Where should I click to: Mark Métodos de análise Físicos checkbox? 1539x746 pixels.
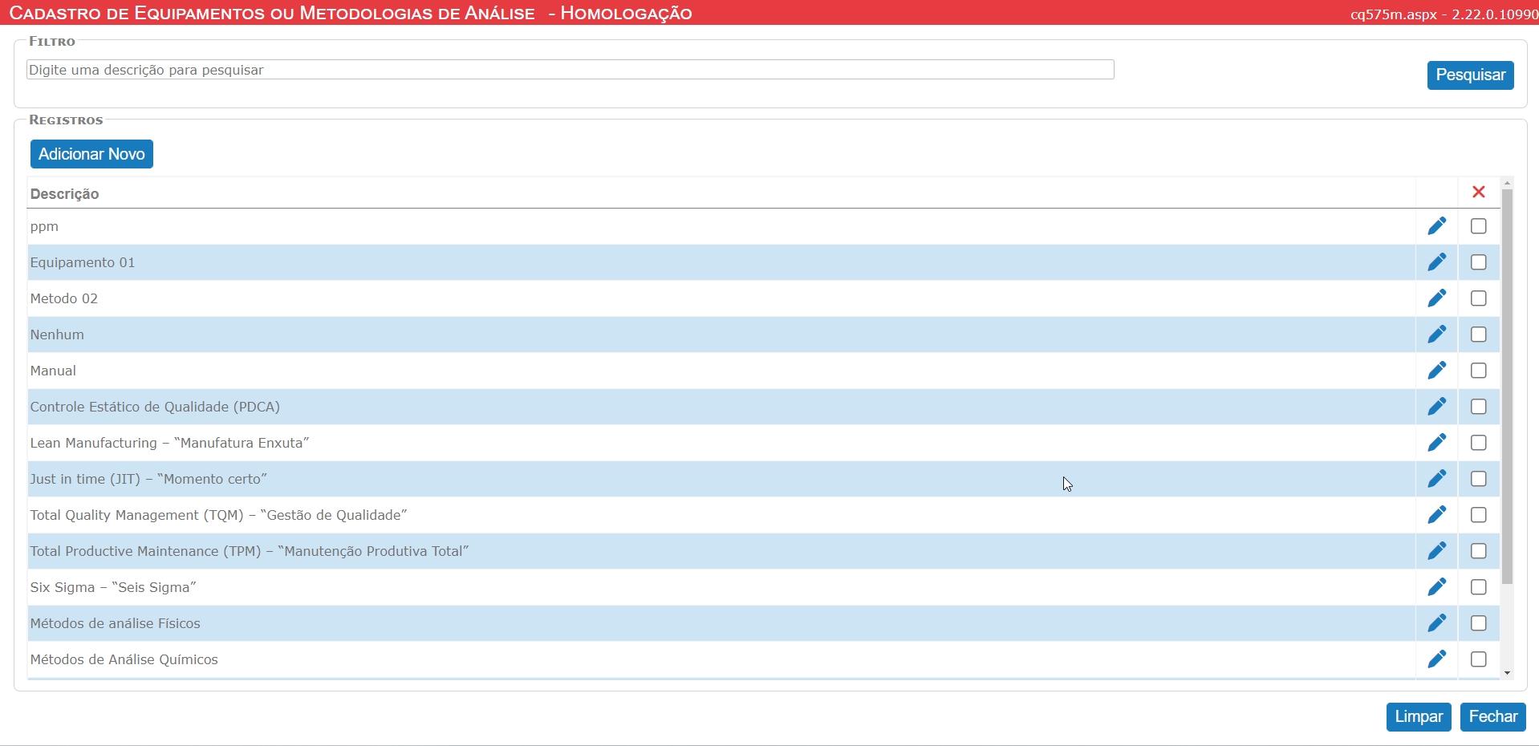(x=1479, y=623)
